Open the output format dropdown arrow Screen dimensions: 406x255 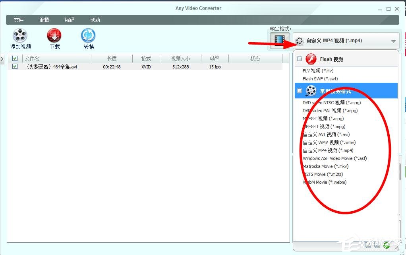393,40
